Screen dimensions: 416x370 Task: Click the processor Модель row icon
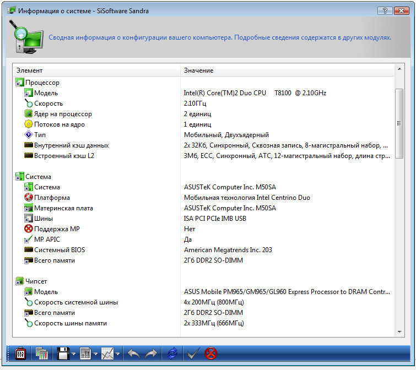[29, 92]
